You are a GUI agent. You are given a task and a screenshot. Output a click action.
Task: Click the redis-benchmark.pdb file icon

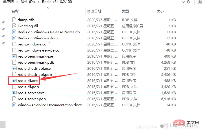point(14,63)
